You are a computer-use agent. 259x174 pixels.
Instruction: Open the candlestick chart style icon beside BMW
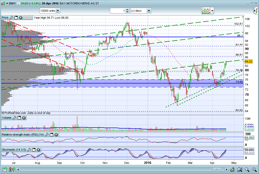click(x=3, y=3)
